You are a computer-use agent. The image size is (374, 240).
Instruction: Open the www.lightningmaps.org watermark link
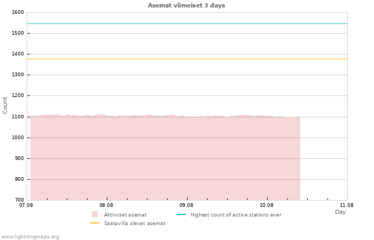click(x=30, y=237)
